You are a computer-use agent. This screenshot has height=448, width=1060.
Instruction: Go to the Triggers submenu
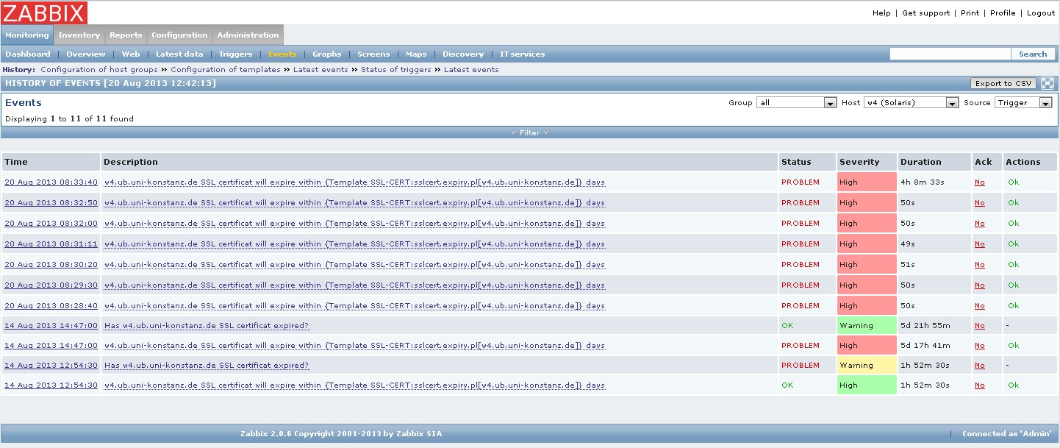(x=235, y=54)
